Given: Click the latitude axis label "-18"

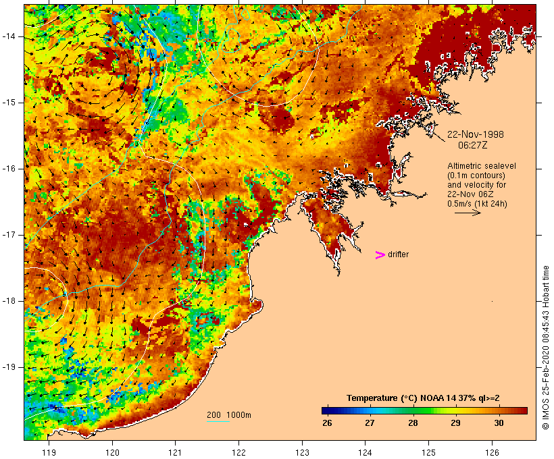Looking at the screenshot, I should coord(9,301).
